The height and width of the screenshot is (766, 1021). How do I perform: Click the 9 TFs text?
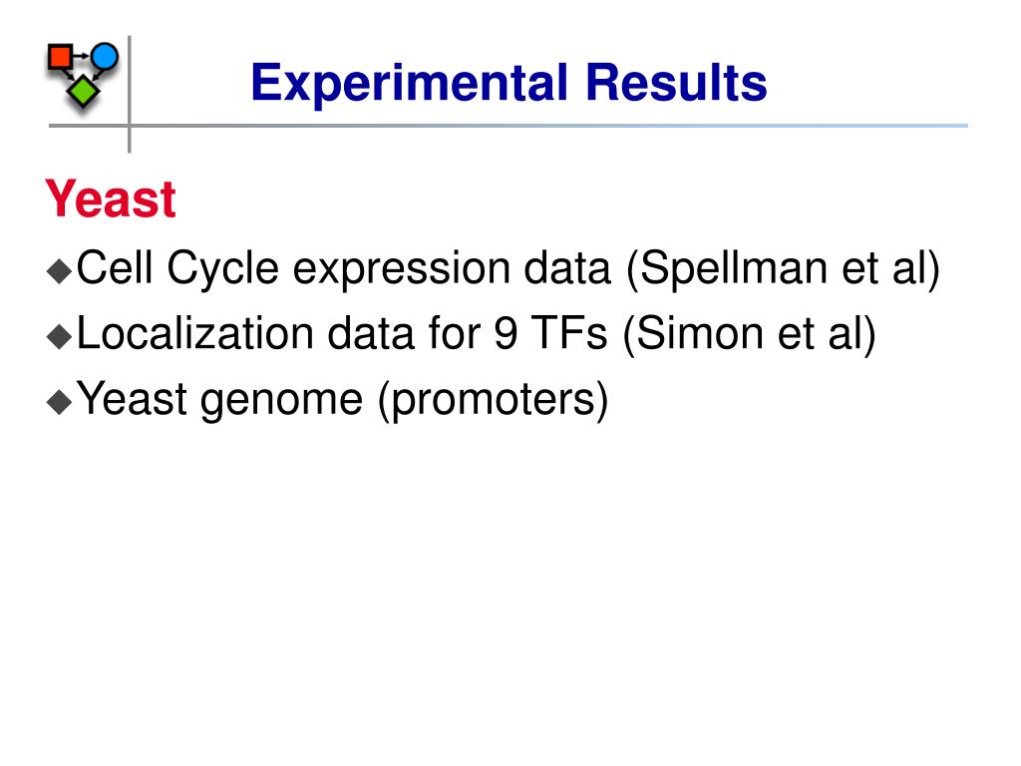pyautogui.click(x=550, y=333)
